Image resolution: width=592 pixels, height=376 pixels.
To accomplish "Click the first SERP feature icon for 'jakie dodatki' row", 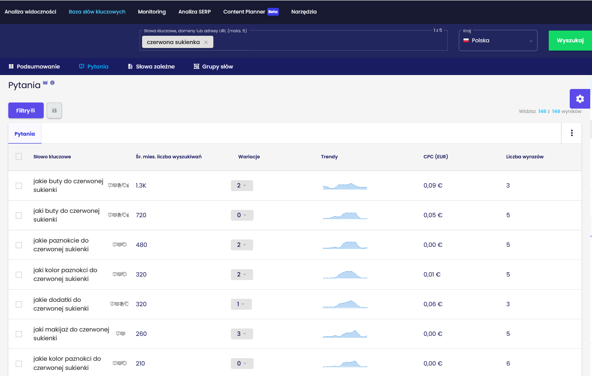I will click(x=112, y=304).
